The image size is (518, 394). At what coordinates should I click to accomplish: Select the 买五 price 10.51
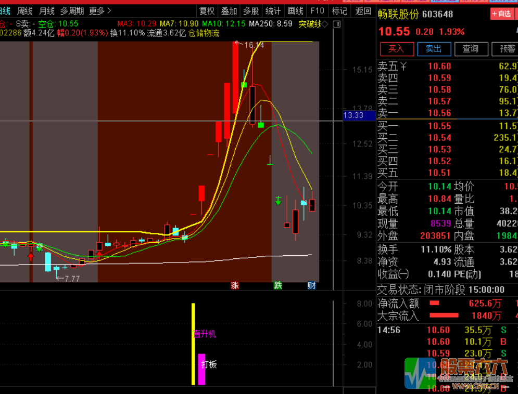click(x=439, y=173)
